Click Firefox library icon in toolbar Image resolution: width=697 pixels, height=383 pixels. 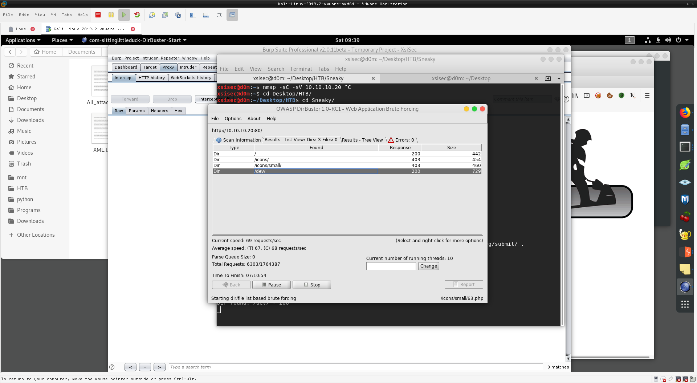pos(575,95)
